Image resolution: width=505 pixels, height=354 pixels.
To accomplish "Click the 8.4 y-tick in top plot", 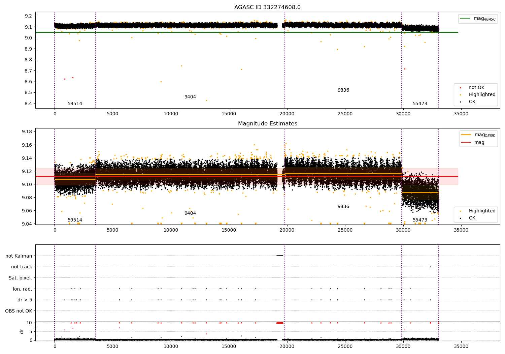I will click(x=29, y=104).
